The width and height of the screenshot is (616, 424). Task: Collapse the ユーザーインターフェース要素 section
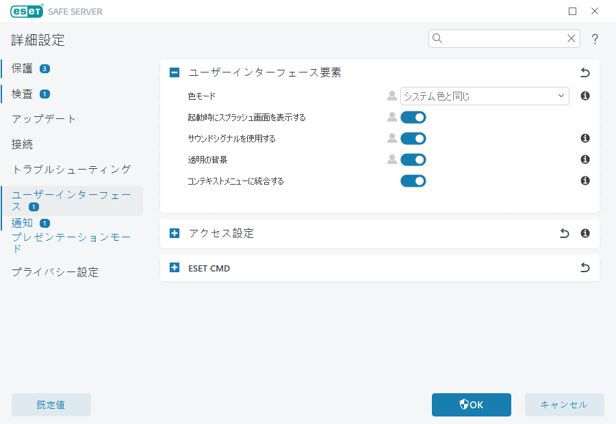tap(174, 71)
